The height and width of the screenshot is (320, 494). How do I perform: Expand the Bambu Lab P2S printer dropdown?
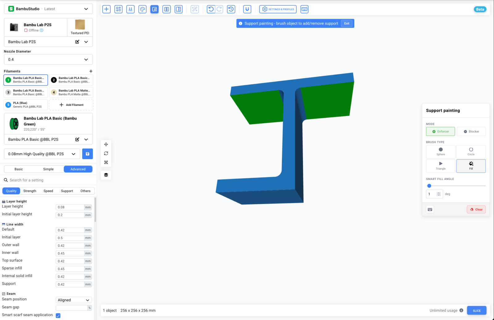pos(86,42)
